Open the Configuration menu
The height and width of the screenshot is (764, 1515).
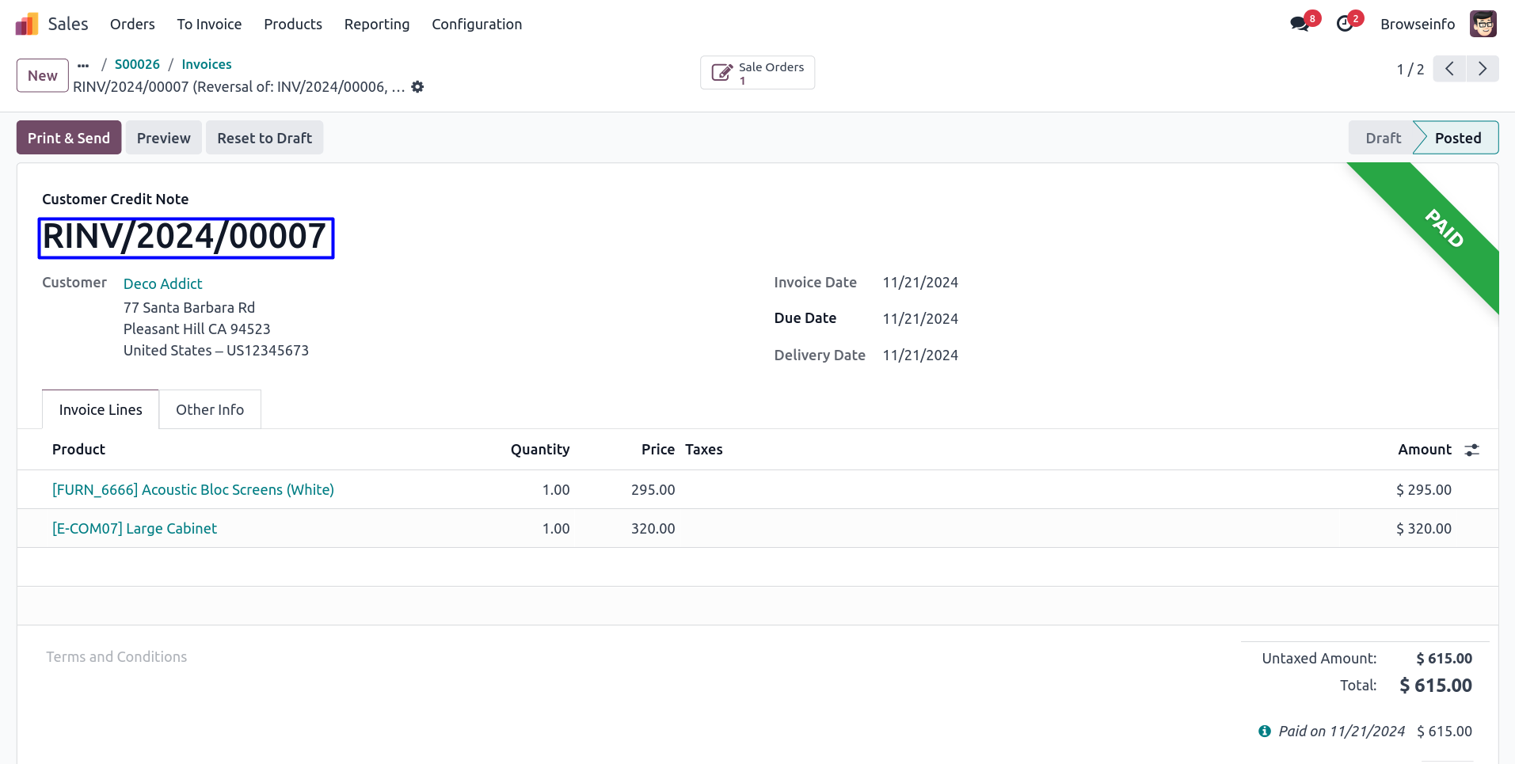pyautogui.click(x=477, y=24)
